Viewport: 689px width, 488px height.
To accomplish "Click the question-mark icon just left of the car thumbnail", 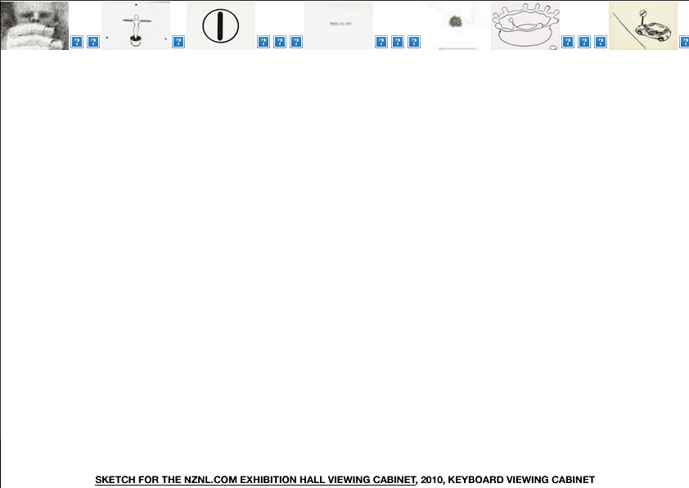I will 601,42.
